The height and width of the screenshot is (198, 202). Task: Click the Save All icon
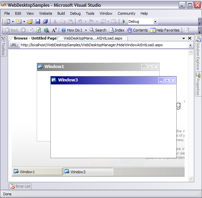pos(45,21)
